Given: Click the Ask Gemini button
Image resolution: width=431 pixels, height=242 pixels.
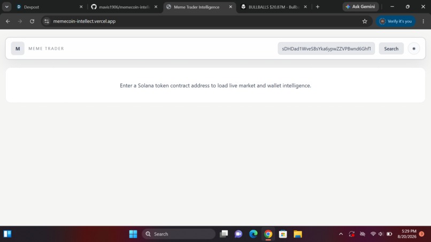Looking at the screenshot, I should coord(360,6).
